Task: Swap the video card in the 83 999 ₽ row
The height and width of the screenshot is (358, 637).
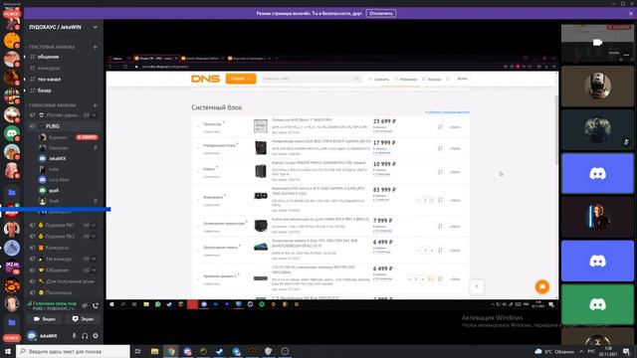Action: coord(440,200)
